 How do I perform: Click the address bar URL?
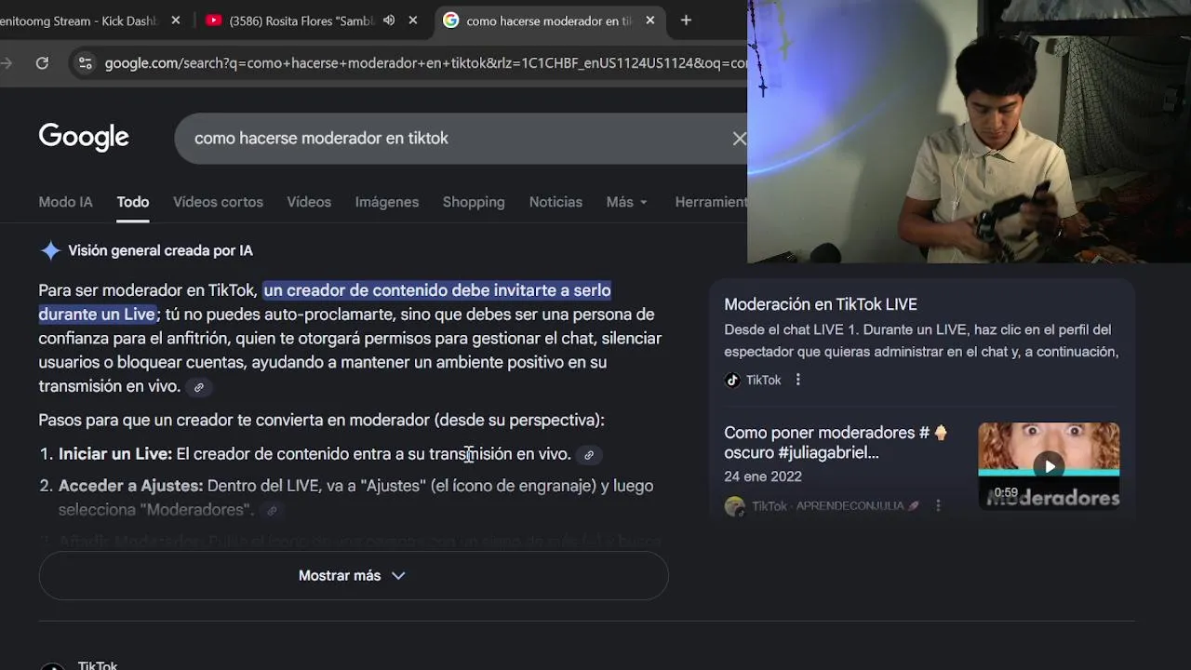425,63
